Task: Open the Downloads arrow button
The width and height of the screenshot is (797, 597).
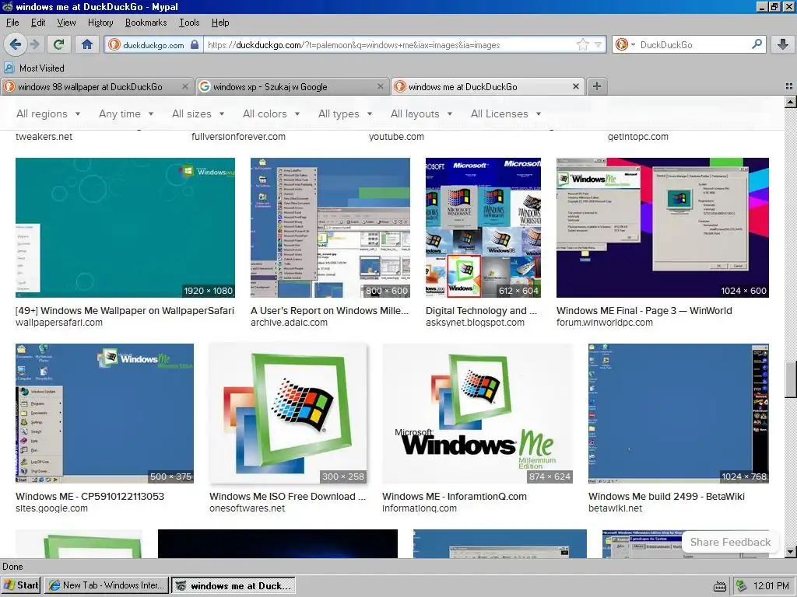Action: pyautogui.click(x=783, y=44)
